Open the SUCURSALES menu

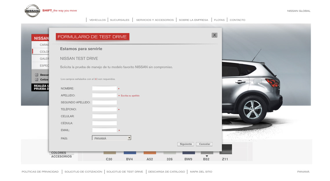(x=120, y=20)
